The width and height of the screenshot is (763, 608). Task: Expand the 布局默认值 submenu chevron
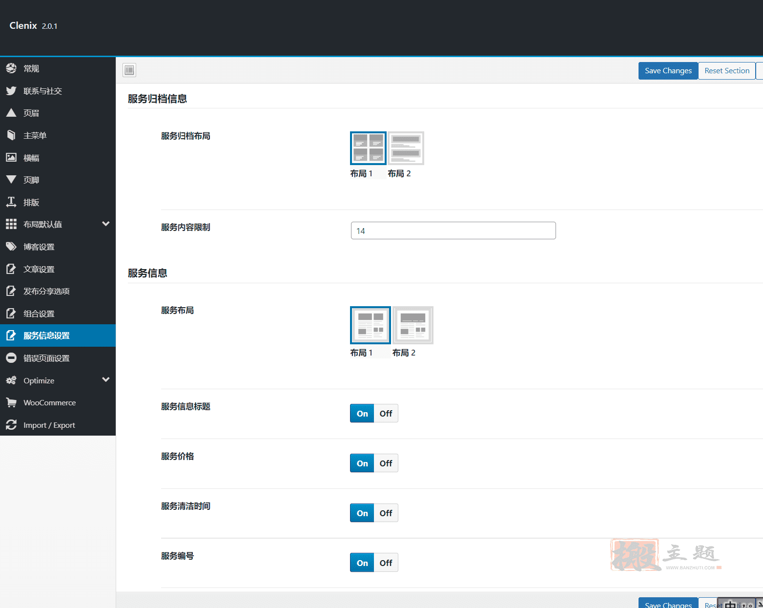coord(105,224)
